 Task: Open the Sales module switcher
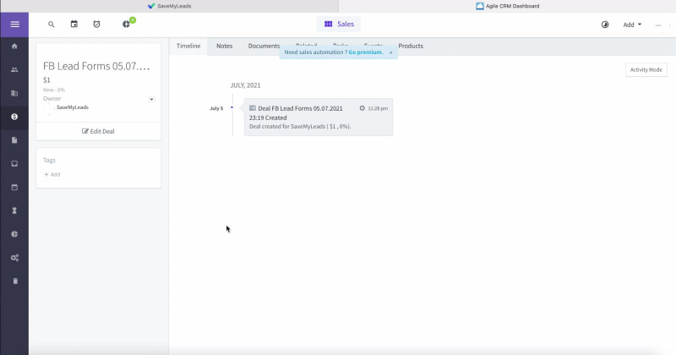click(x=339, y=25)
